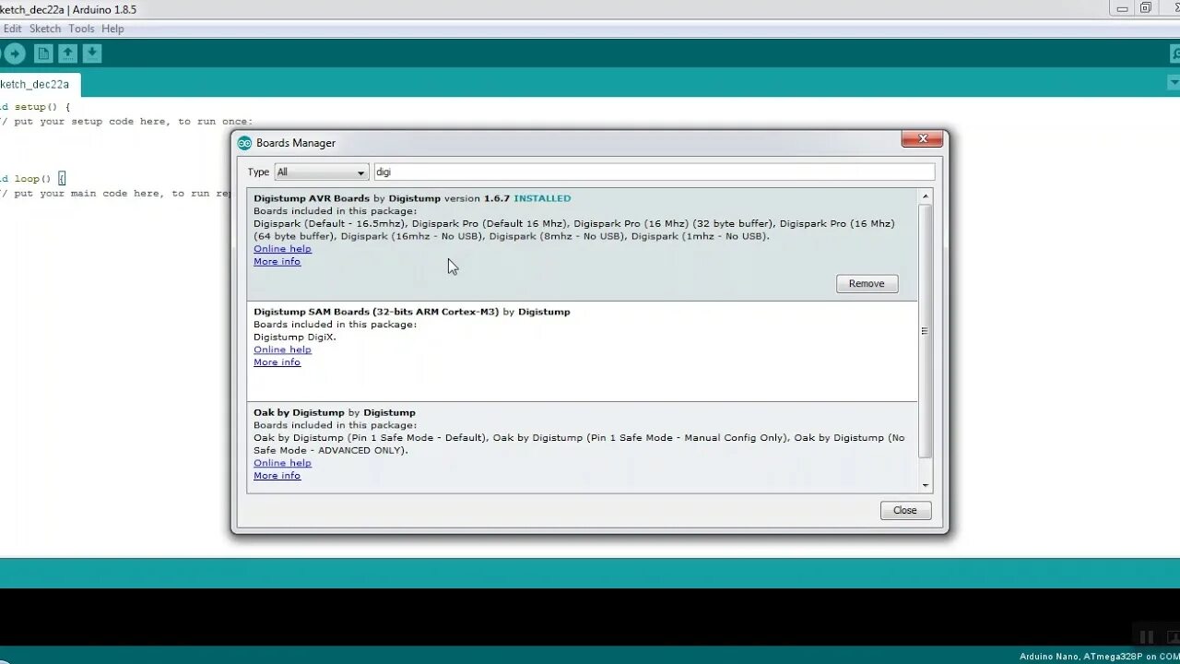Viewport: 1180px width, 664px height.
Task: Minimize the Arduino main window
Action: pos(1121,7)
